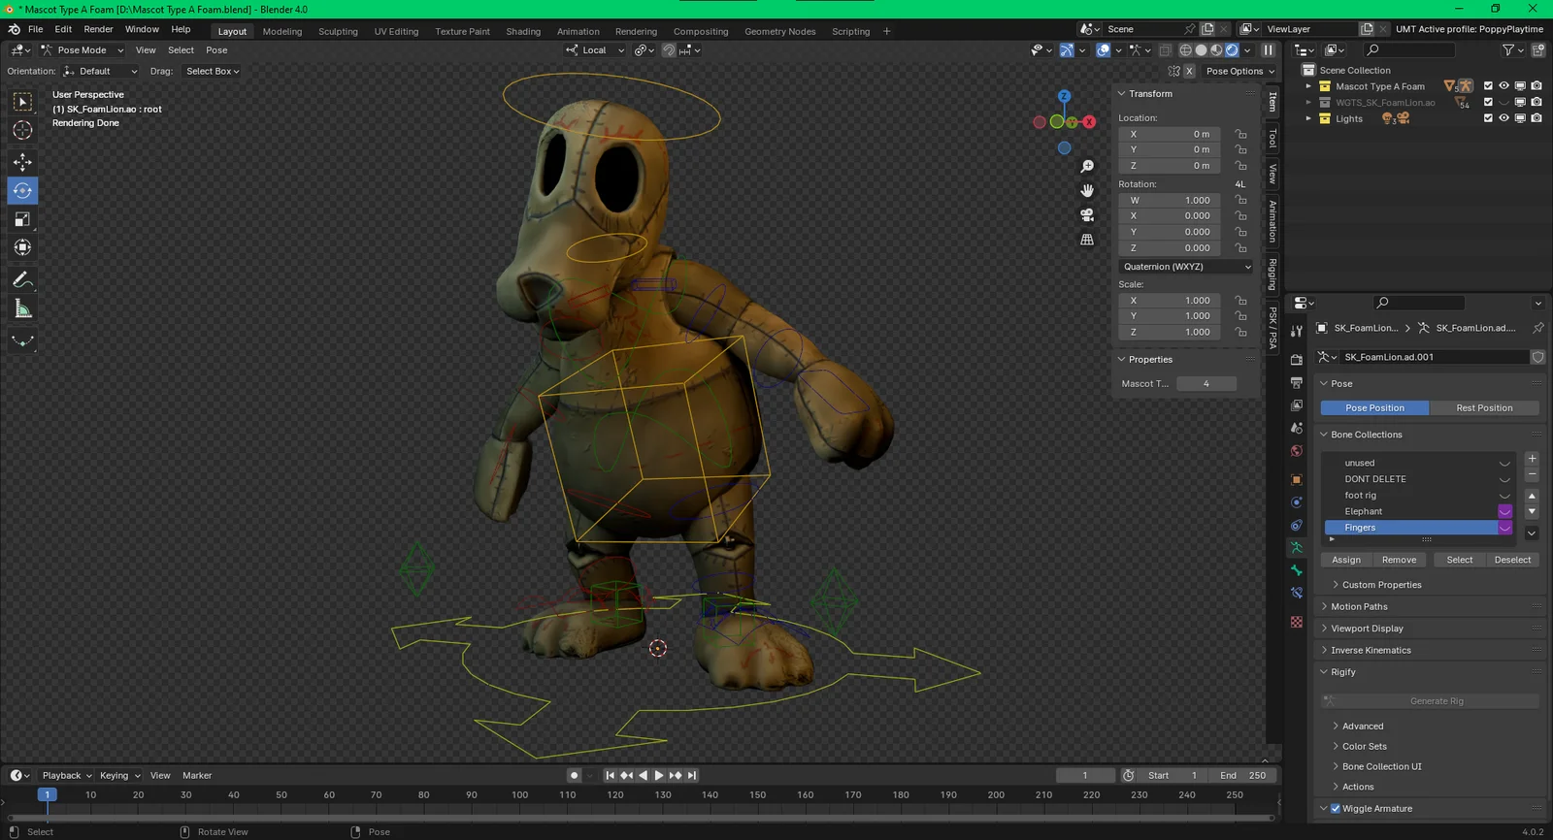Click the Deselect button
This screenshot has width=1553, height=840.
[x=1512, y=560]
